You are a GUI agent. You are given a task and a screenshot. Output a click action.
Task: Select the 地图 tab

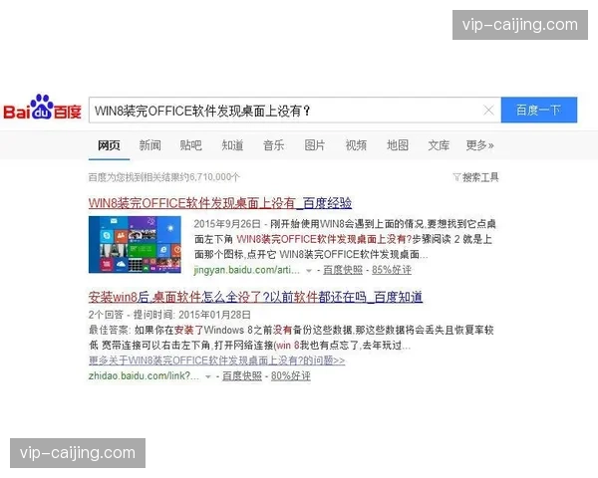click(398, 145)
